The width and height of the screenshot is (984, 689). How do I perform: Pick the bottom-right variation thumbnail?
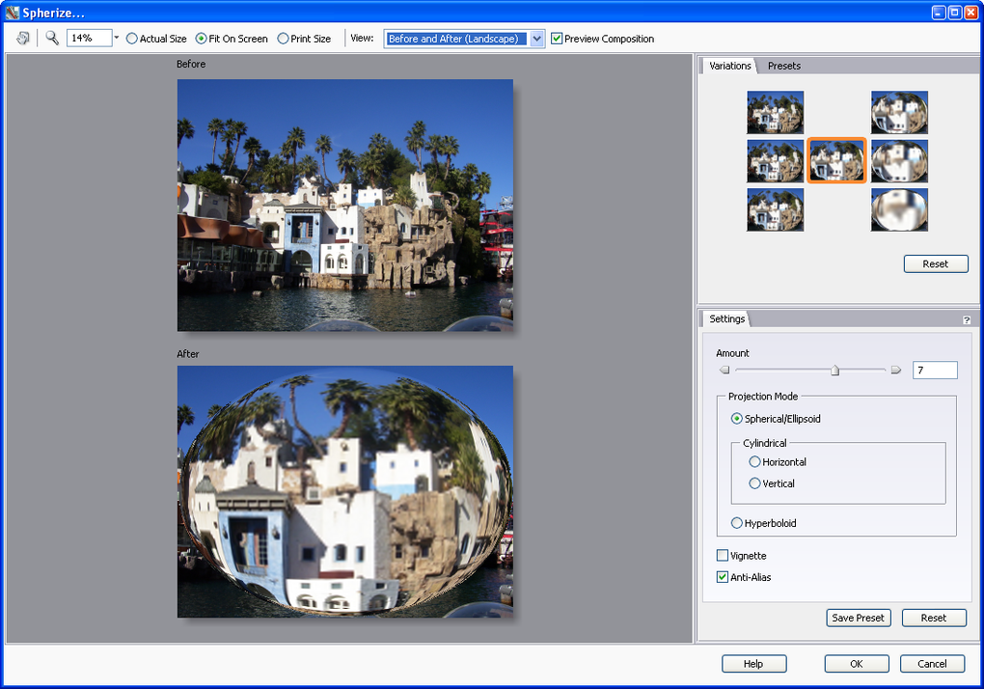(x=899, y=209)
